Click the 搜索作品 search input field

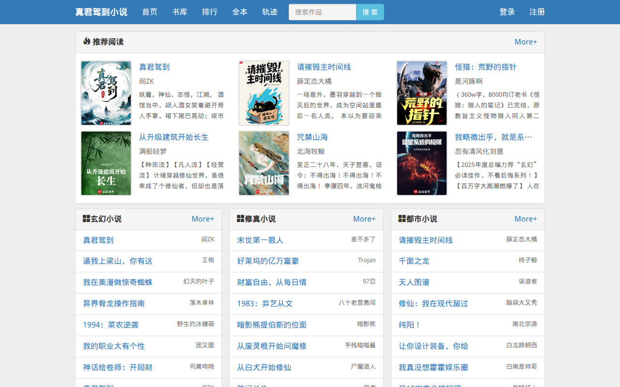click(x=323, y=12)
